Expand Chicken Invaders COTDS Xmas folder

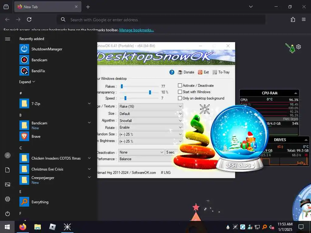coord(89,158)
